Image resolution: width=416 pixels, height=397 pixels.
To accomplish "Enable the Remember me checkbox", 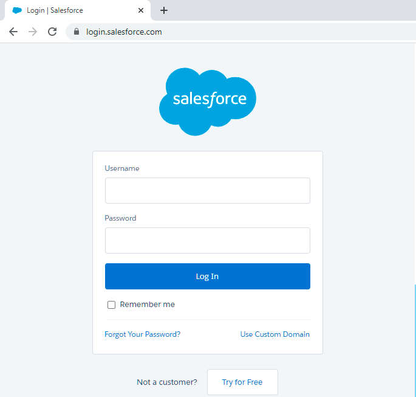I will (x=111, y=305).
